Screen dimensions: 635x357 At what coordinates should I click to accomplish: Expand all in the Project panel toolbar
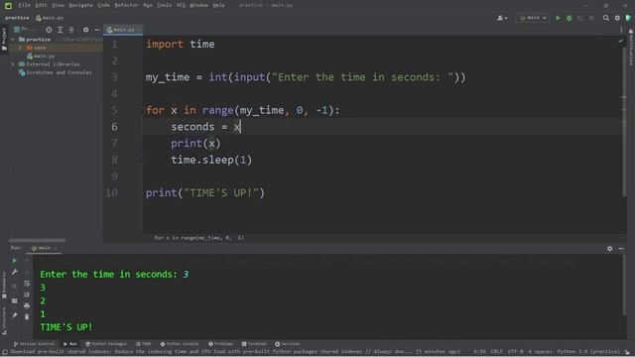(60, 30)
